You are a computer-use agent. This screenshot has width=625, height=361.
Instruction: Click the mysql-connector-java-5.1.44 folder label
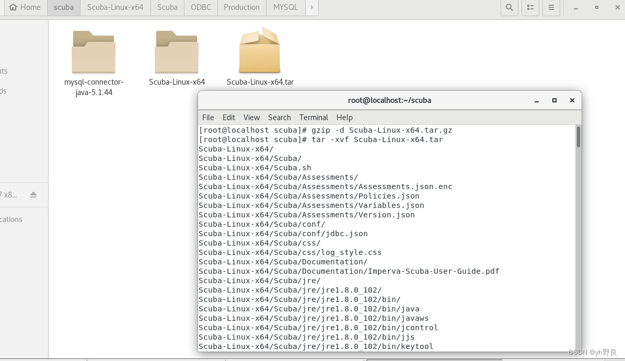tap(94, 87)
